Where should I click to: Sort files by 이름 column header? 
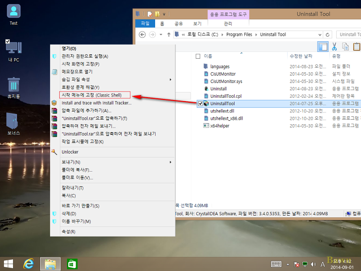tap(208, 56)
